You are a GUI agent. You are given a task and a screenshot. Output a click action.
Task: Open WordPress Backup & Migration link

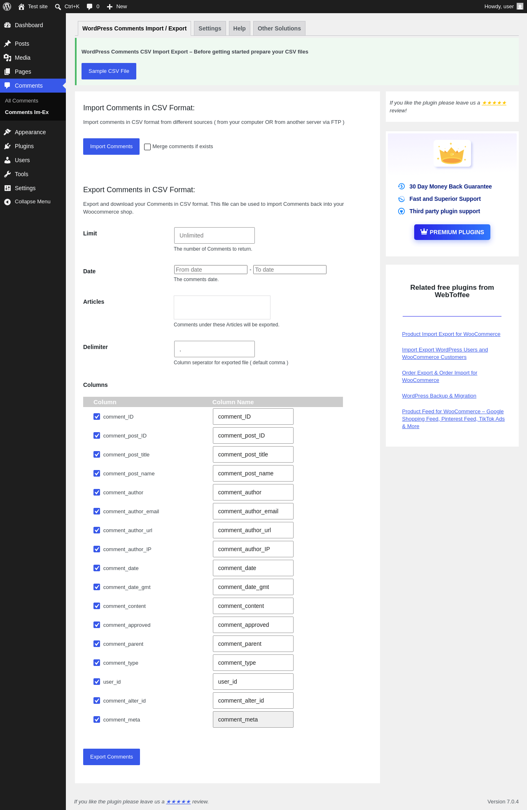439,396
